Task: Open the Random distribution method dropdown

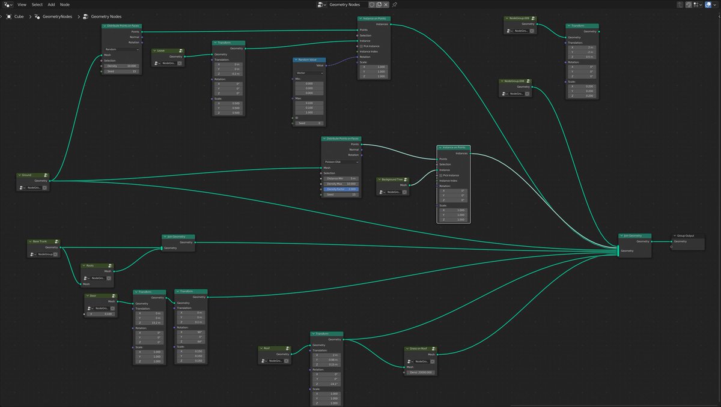Action: pos(121,49)
